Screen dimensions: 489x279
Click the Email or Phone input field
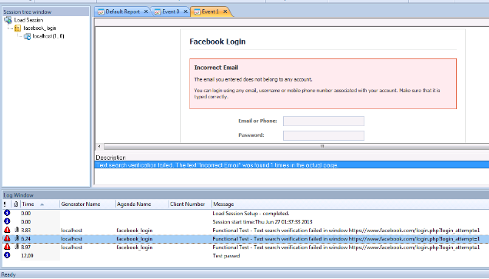(324, 121)
